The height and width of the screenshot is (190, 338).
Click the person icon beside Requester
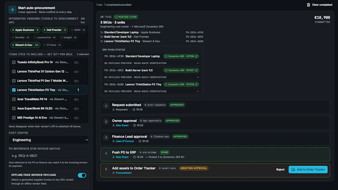click(114, 110)
